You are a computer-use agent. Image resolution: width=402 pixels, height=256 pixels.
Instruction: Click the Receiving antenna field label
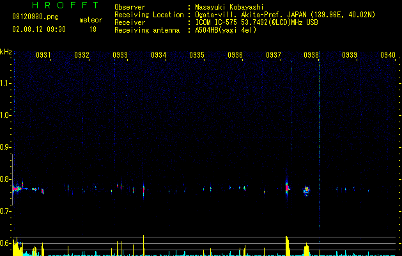147,30
